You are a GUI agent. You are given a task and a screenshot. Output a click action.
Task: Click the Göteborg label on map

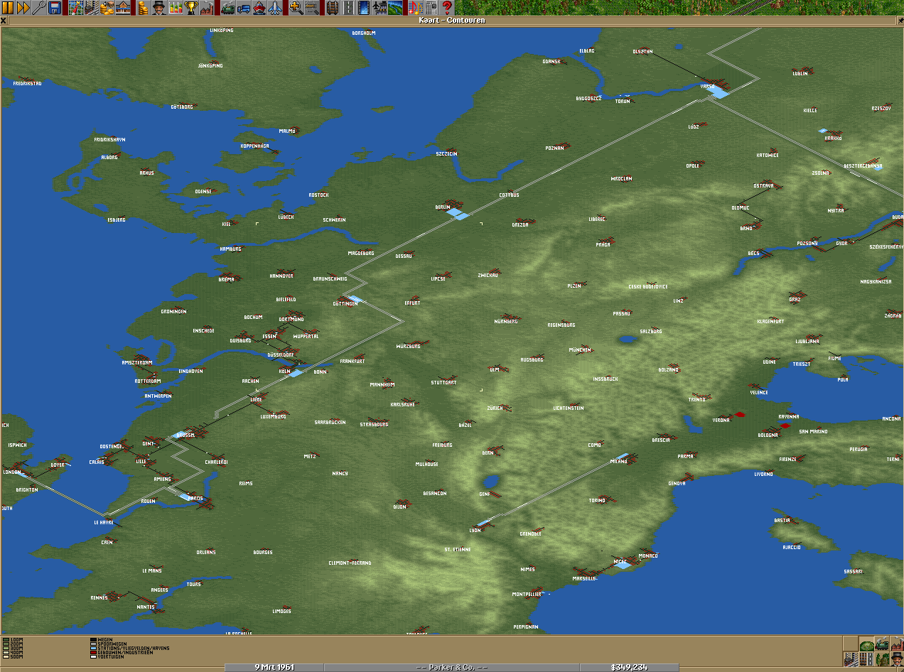181,107
